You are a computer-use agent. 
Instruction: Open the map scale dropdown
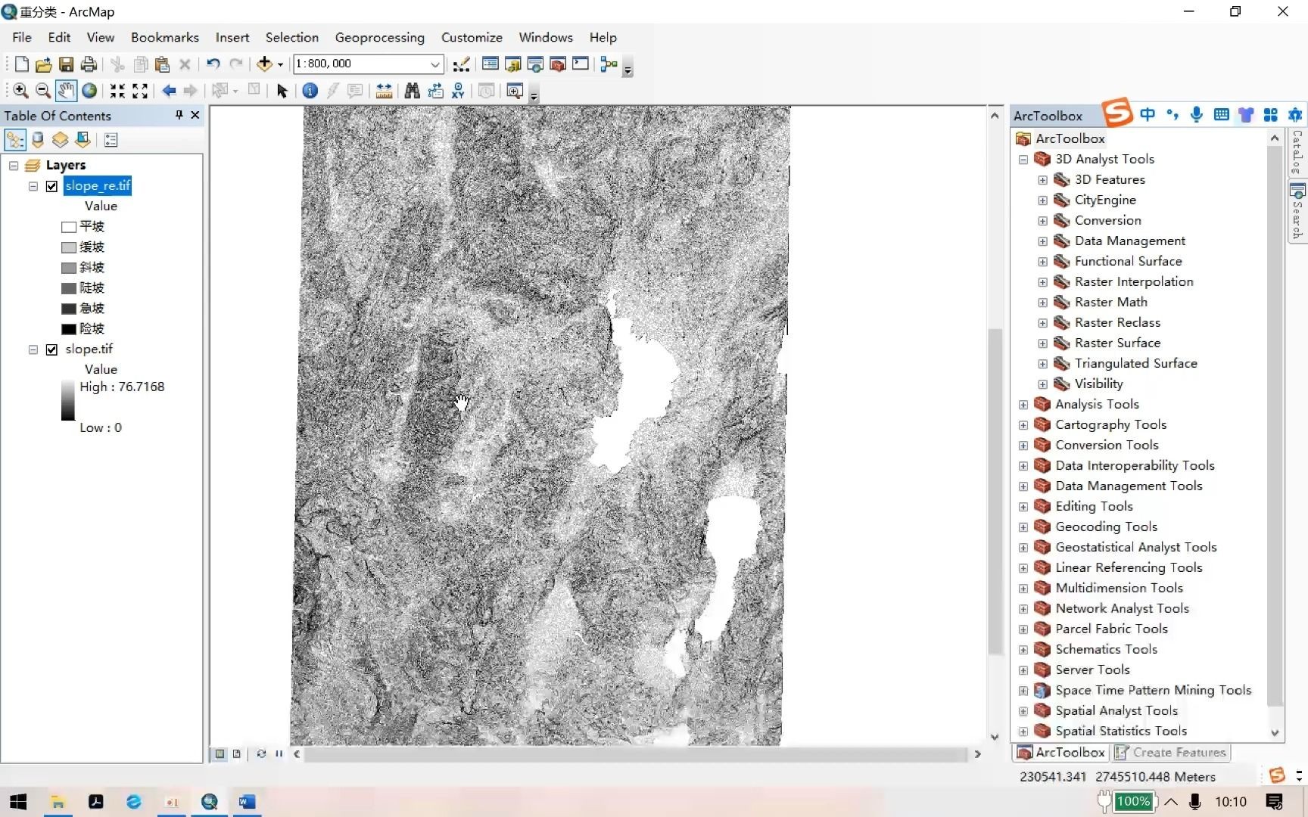pos(435,64)
